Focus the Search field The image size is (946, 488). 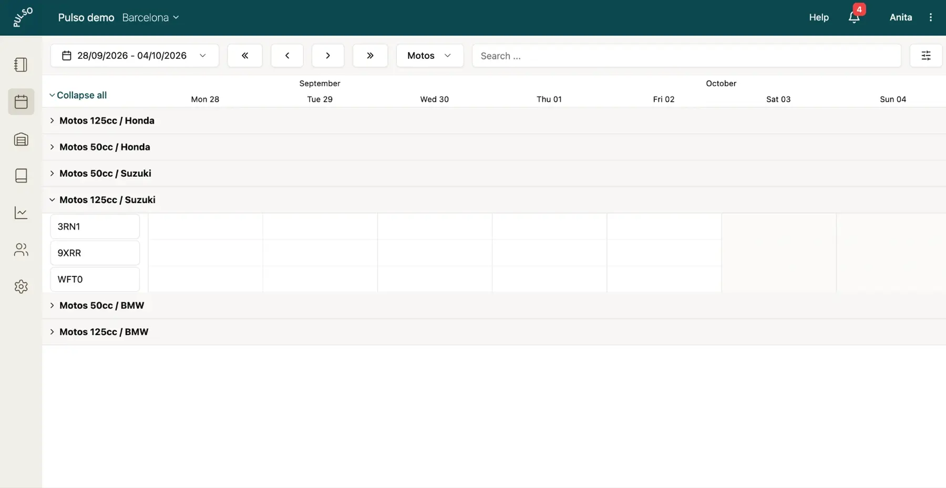686,56
